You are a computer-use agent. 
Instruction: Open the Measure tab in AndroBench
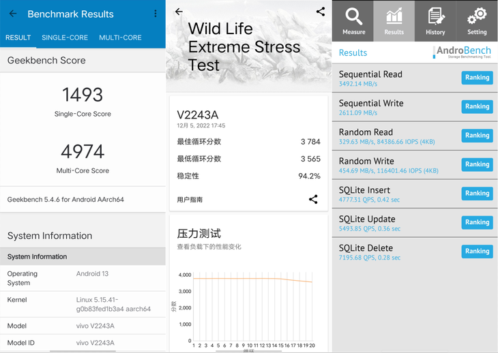click(x=353, y=21)
